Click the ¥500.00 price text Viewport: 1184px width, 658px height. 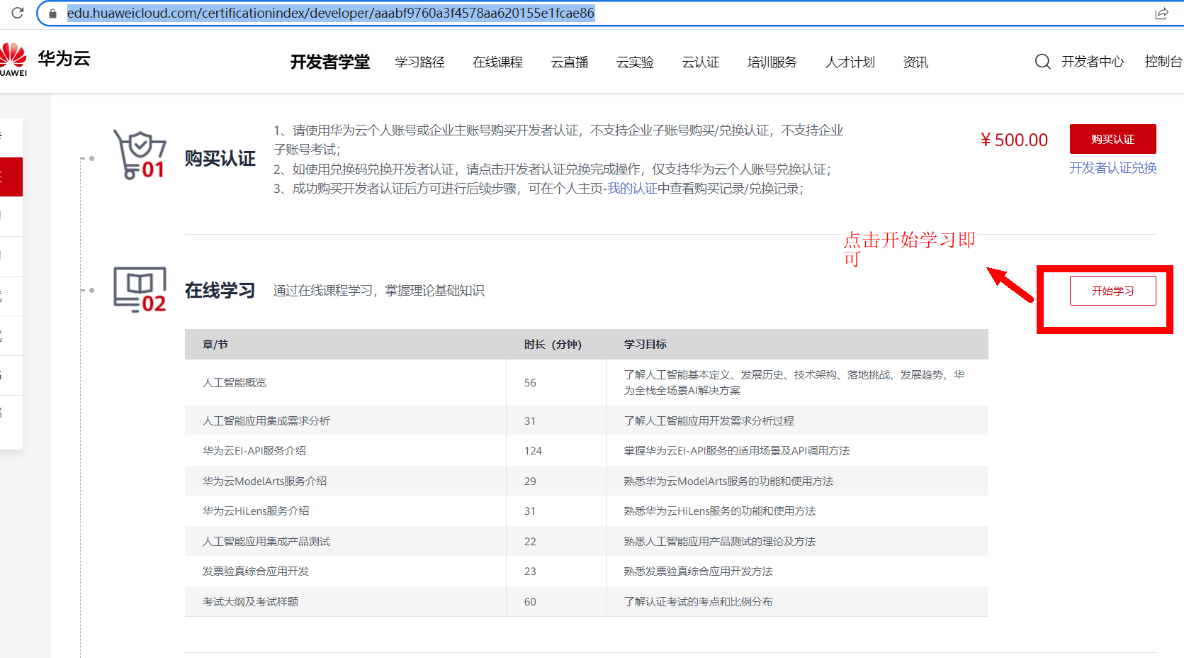[x=1014, y=140]
